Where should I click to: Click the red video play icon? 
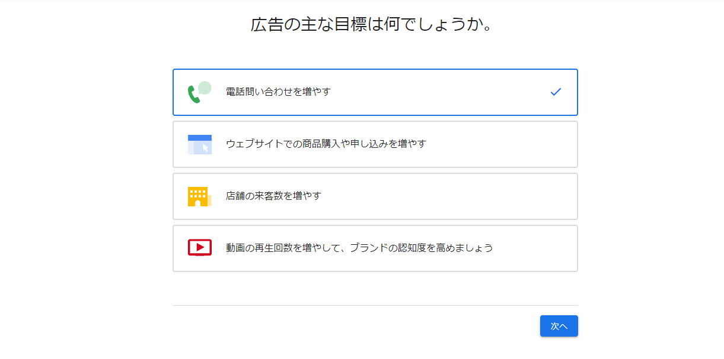coord(200,247)
